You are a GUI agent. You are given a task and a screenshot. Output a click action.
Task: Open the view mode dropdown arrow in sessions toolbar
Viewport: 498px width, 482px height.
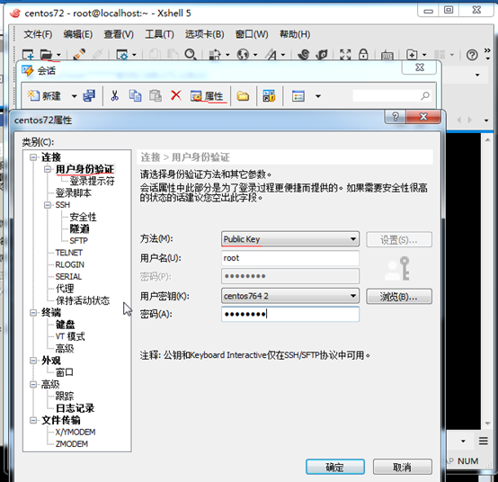318,96
